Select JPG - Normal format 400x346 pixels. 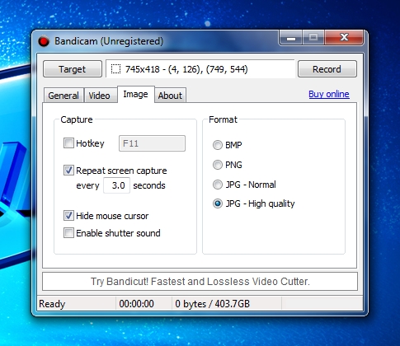[218, 185]
